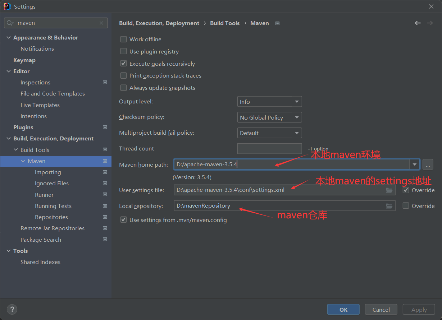Browse folder for User settings file
The width and height of the screenshot is (442, 320).
click(389, 190)
